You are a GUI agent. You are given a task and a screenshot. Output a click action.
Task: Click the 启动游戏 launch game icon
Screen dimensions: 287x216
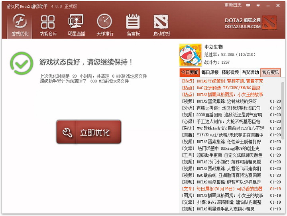click(x=161, y=25)
